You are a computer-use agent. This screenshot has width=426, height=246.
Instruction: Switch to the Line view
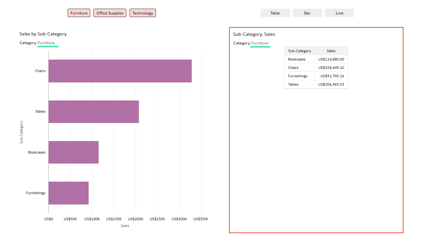[339, 13]
